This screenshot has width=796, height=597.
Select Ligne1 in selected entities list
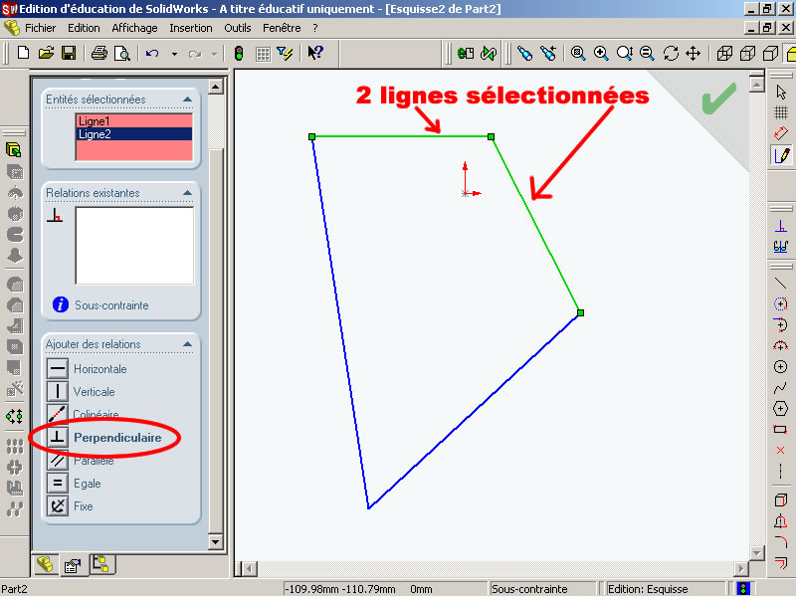(x=134, y=120)
